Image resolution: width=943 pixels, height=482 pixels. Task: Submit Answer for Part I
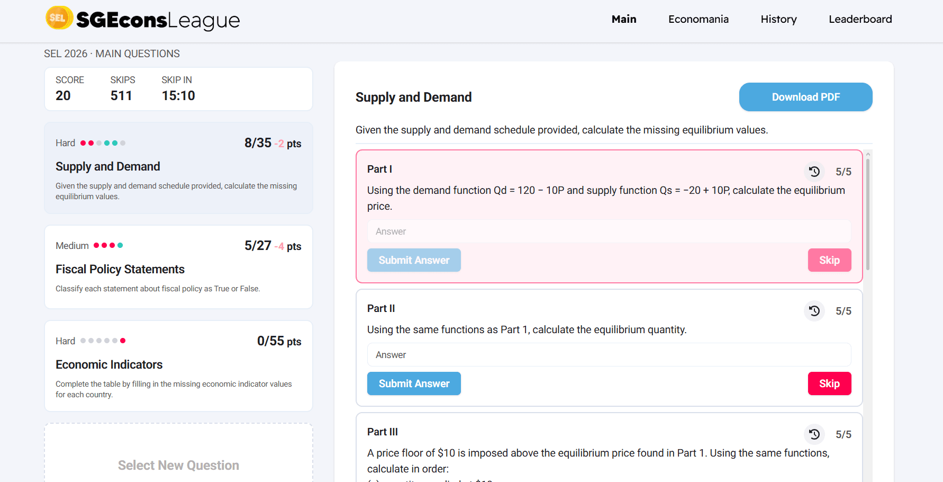[x=414, y=260]
